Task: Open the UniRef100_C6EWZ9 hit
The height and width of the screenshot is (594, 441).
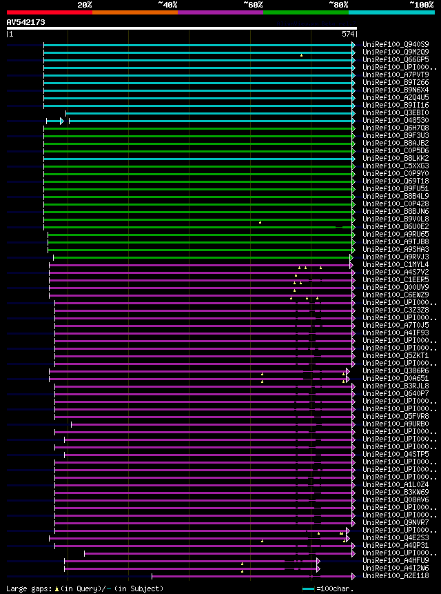Action: [x=396, y=295]
